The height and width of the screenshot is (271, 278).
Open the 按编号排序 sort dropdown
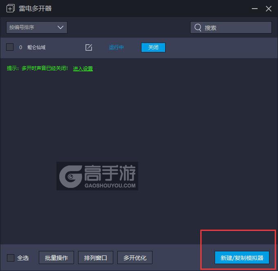[x=37, y=27]
